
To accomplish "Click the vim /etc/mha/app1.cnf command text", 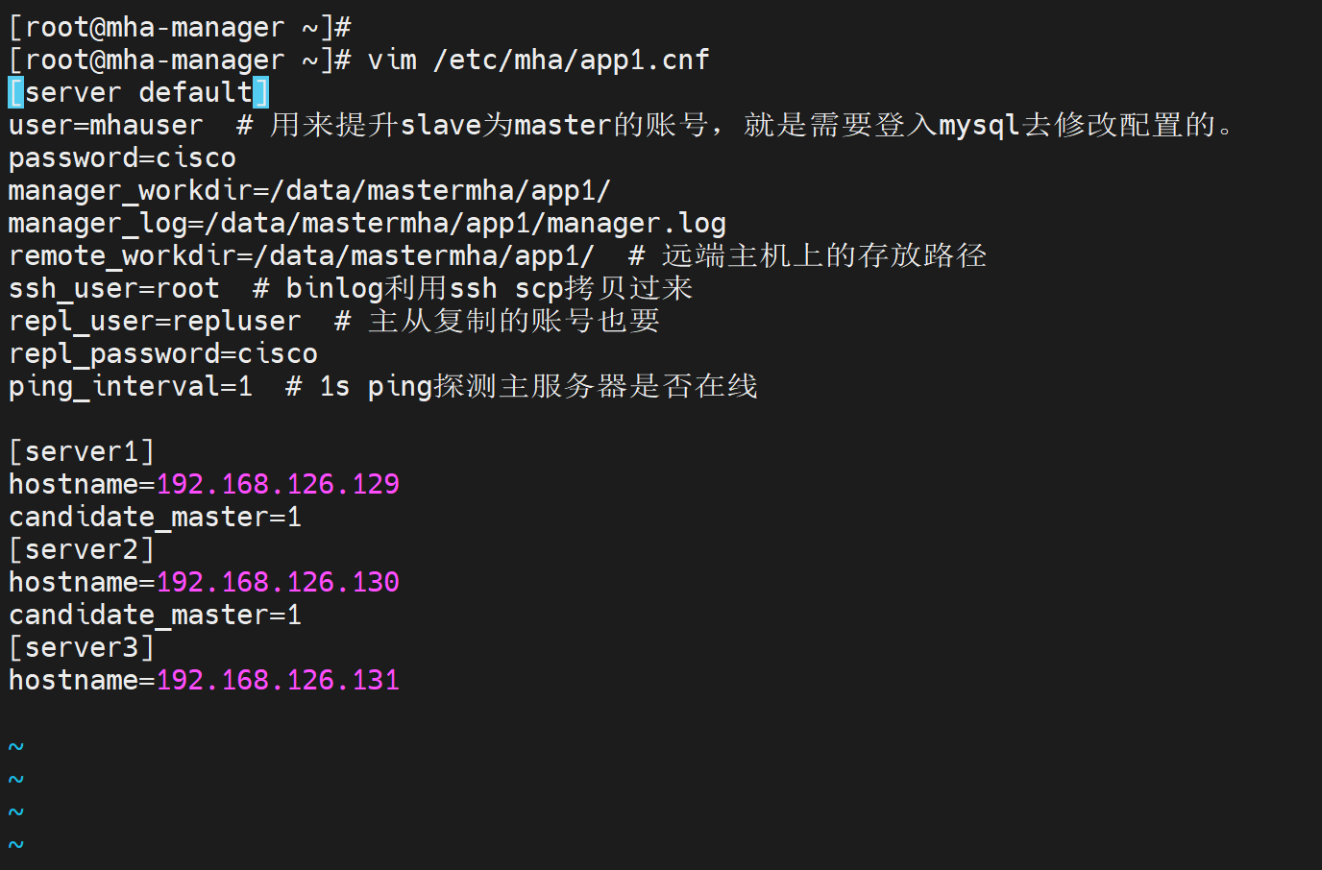I will (538, 60).
